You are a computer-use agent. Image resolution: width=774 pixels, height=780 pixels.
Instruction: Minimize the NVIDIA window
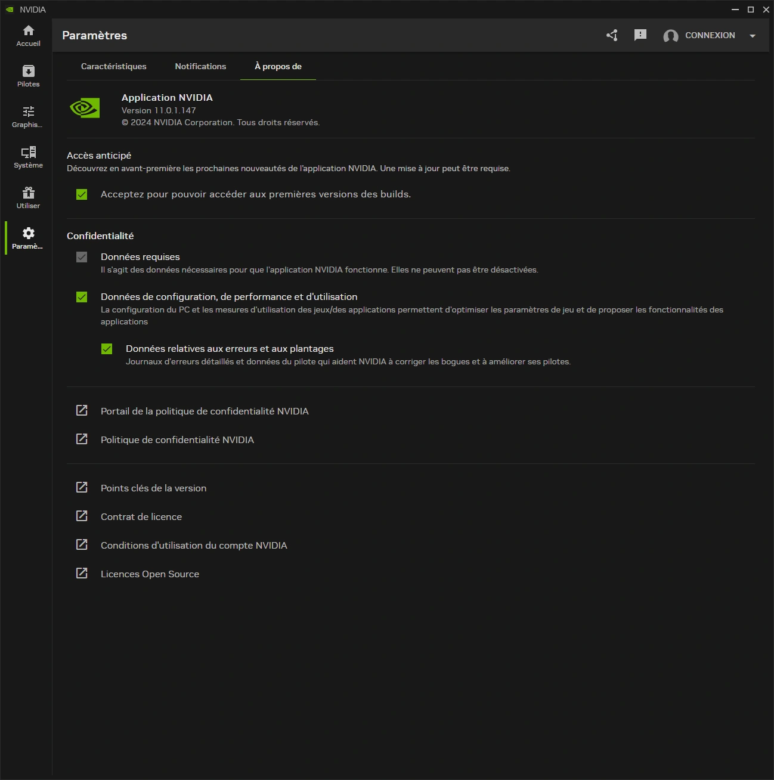point(735,10)
